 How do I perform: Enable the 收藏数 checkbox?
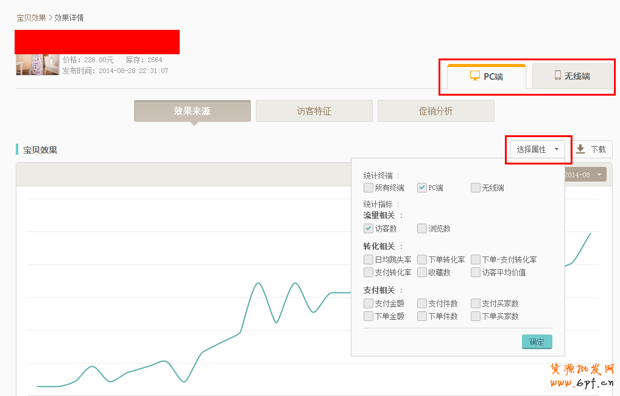pos(422,272)
